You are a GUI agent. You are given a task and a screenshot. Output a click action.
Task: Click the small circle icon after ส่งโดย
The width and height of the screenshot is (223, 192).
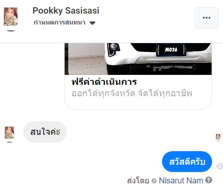point(154,181)
